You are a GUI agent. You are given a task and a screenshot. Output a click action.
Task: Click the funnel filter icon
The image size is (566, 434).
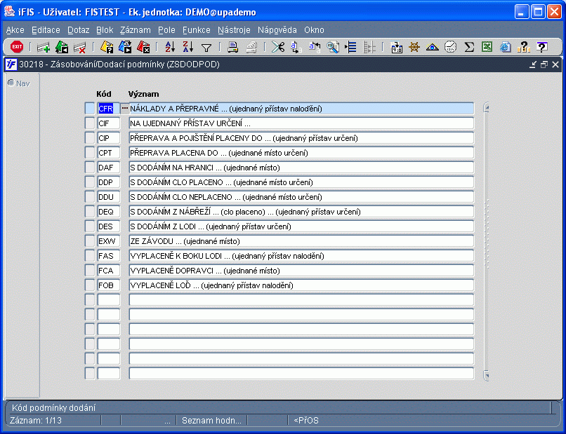tap(206, 48)
